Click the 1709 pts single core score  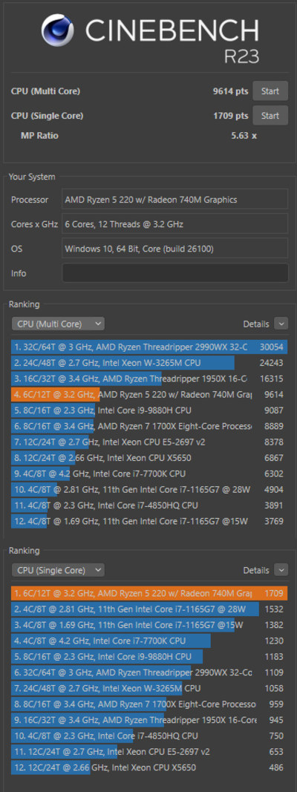tap(231, 116)
